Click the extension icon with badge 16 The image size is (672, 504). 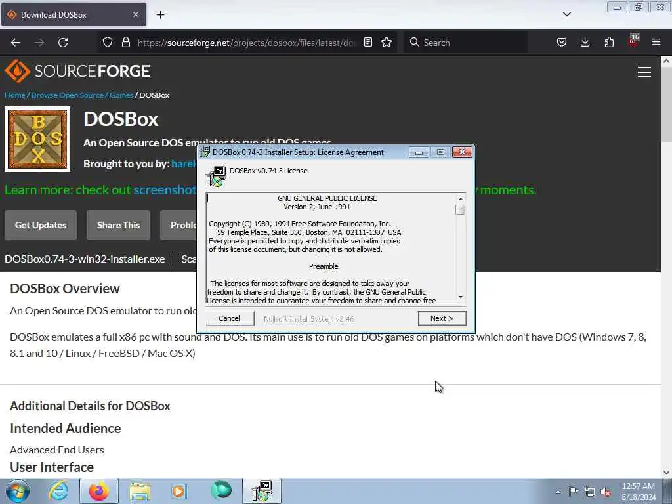click(x=633, y=41)
